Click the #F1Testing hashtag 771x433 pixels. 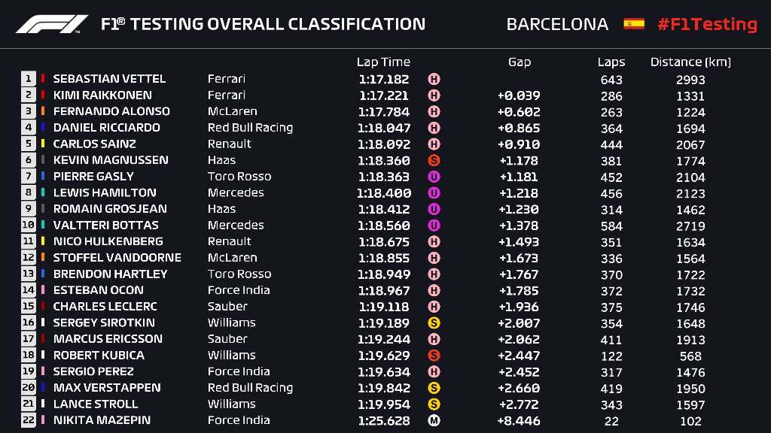(x=707, y=24)
